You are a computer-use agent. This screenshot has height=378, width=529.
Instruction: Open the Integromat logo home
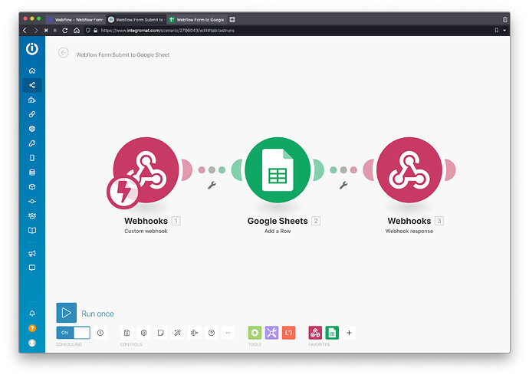(32, 49)
